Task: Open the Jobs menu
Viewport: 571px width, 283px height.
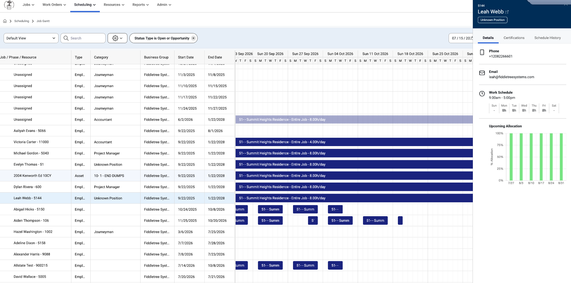Action: pyautogui.click(x=28, y=5)
